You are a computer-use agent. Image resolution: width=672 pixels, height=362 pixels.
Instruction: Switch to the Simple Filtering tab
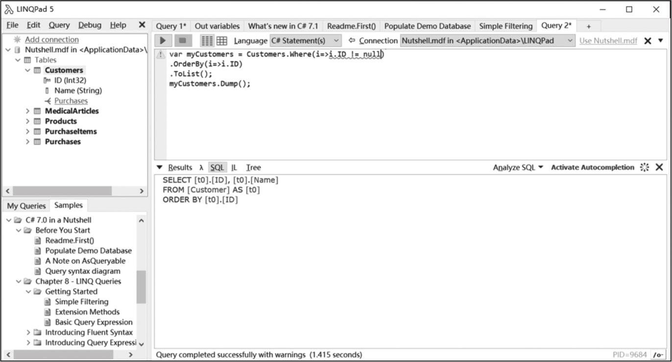click(x=505, y=26)
